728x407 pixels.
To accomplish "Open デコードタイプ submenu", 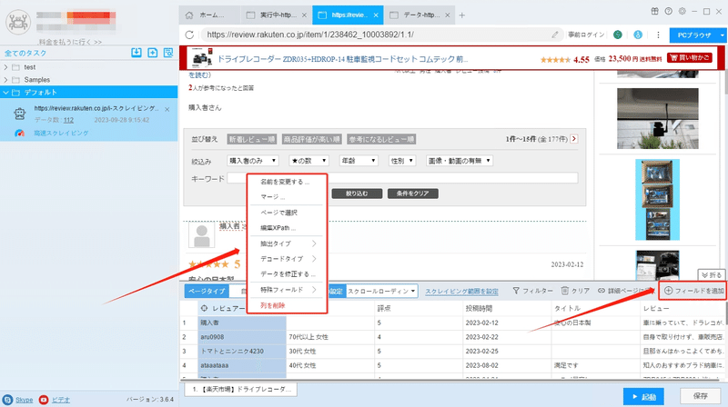I will [288, 259].
